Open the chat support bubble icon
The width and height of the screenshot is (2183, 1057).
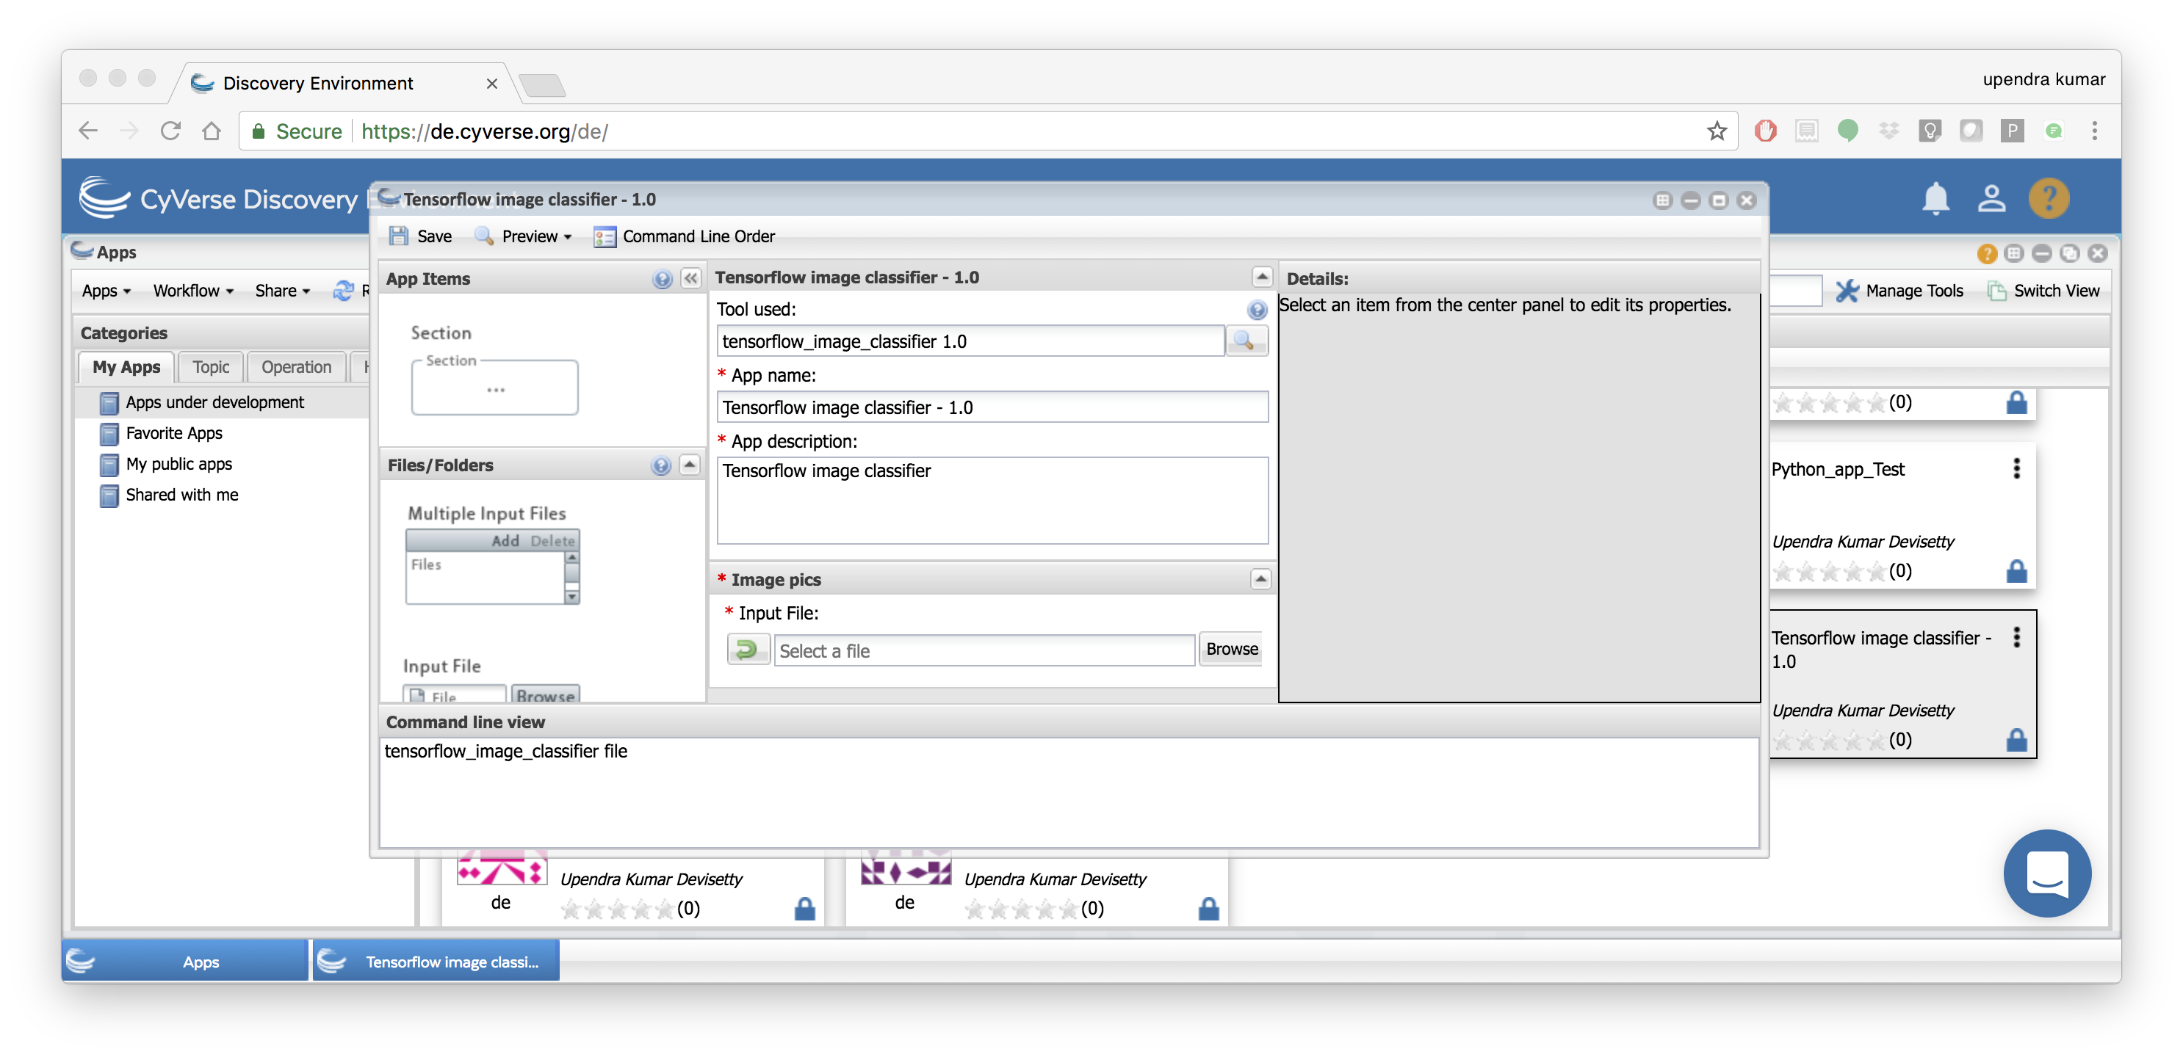[2046, 872]
